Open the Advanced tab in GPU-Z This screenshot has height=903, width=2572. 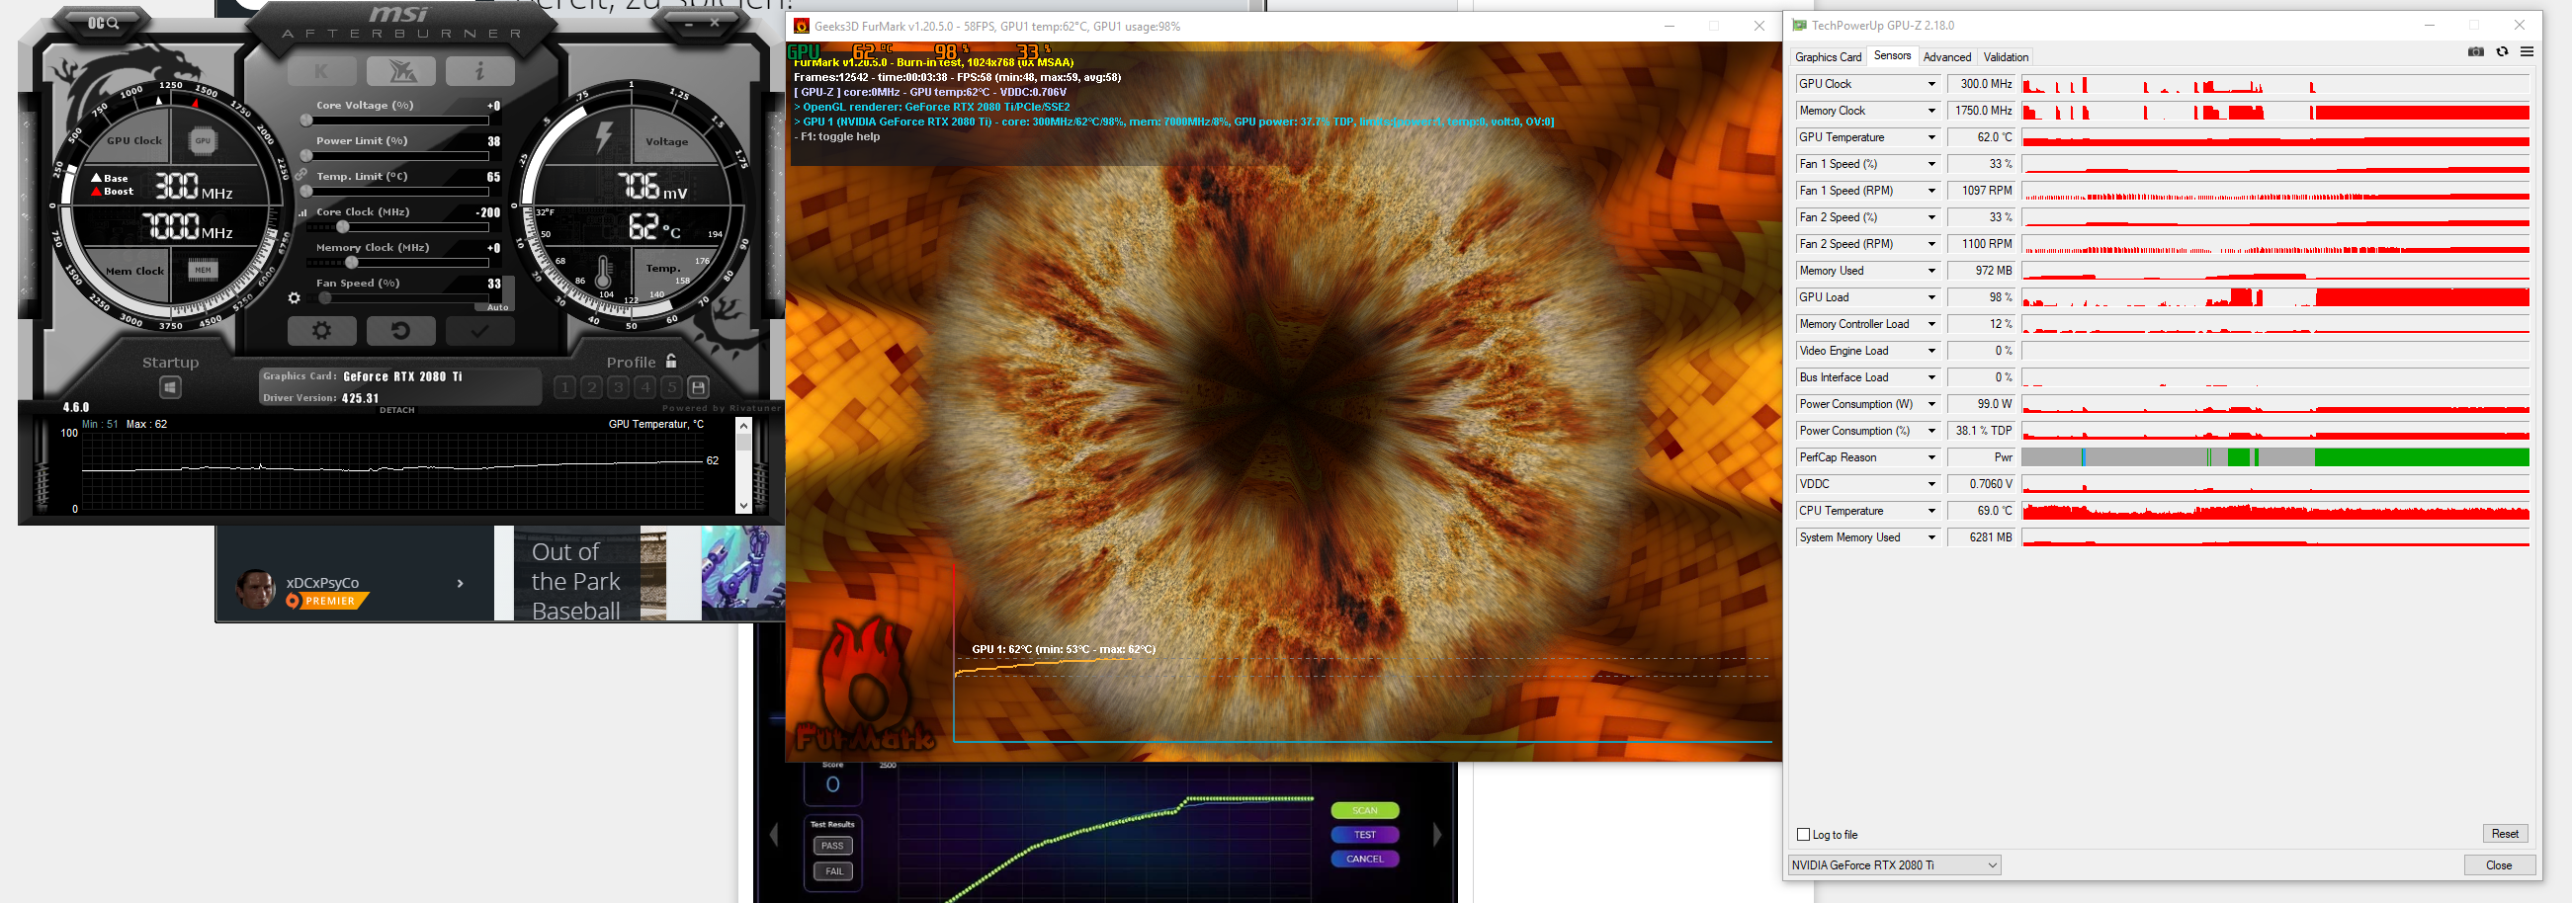[1947, 57]
